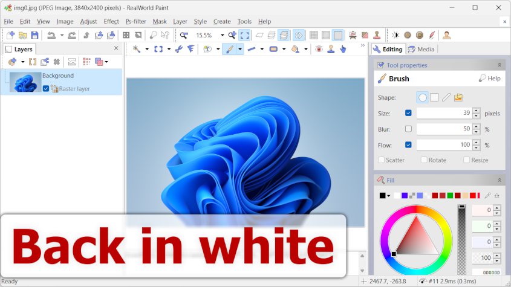Select the magic wand tool
The height and width of the screenshot is (287, 511).
(137, 49)
